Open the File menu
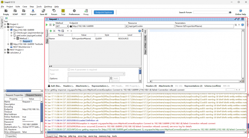The image size is (249, 138). tap(3, 7)
